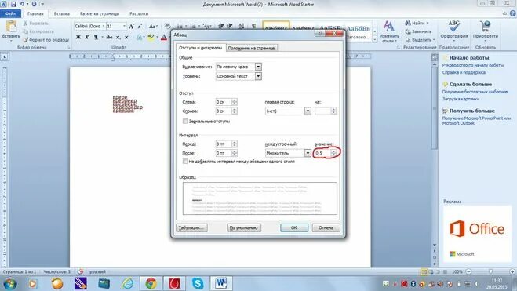The image size is (517, 291).
Task: Toggle the show paragraph marks (¶) icon
Action: [253, 26]
